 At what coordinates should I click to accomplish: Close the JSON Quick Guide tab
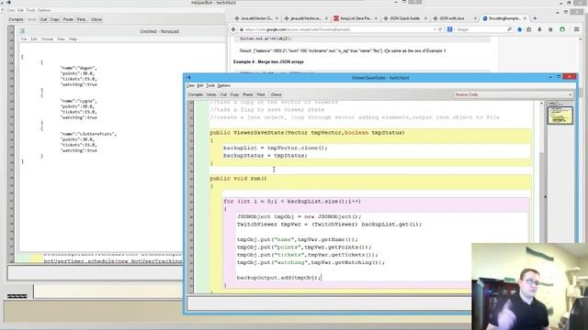(x=425, y=18)
